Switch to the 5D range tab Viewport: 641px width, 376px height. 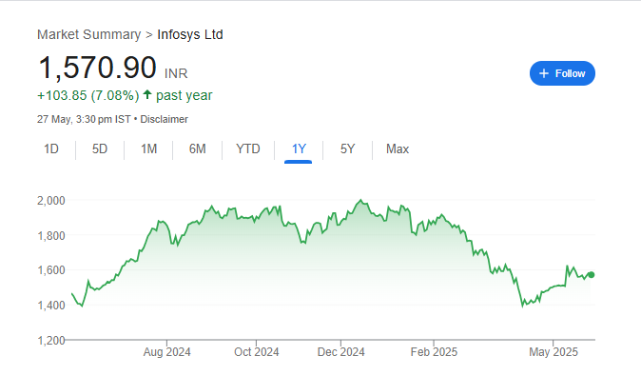pos(99,148)
